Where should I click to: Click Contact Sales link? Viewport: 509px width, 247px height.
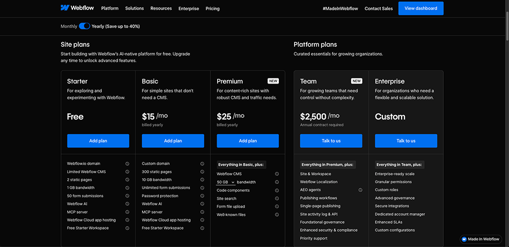click(x=378, y=8)
